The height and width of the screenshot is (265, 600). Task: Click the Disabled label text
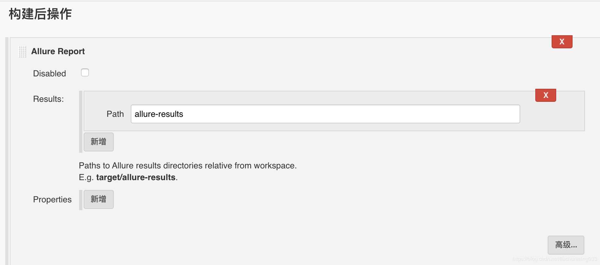click(x=49, y=73)
